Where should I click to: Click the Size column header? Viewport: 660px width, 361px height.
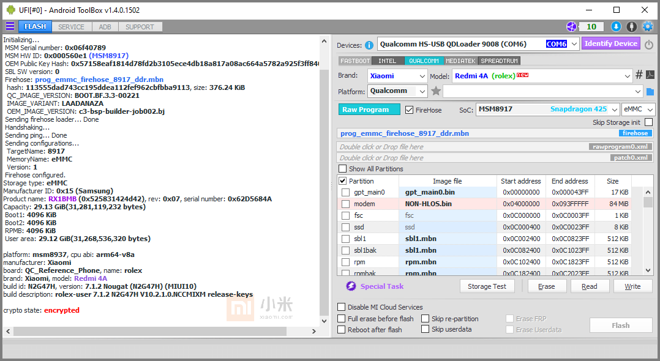[x=613, y=181]
